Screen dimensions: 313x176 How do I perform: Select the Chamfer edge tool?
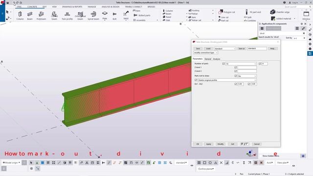(280, 12)
